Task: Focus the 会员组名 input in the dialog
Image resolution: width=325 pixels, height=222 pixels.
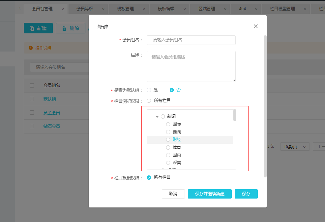Action: pos(191,40)
